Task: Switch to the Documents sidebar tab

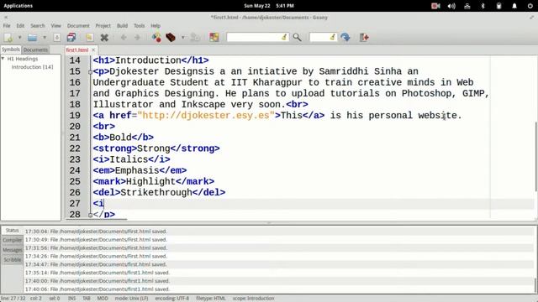Action: coord(35,49)
